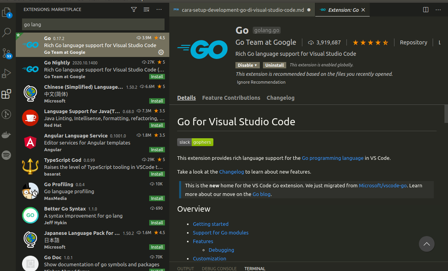Install the Go Profiling extension
448x271 pixels.
point(157,198)
